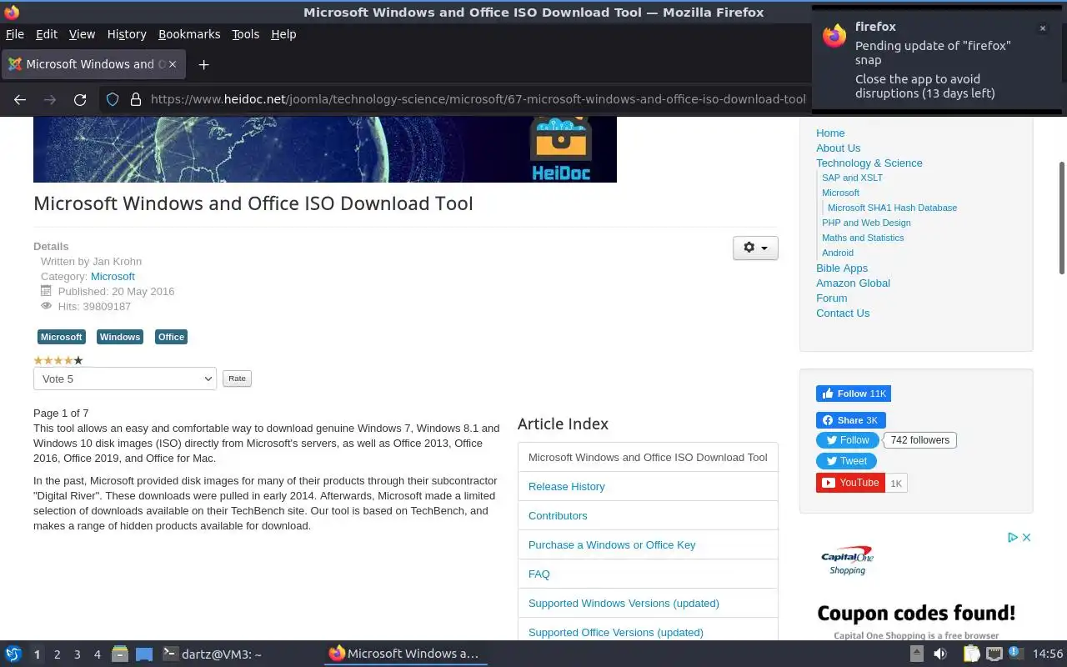Open Contributors in Article Index

tap(558, 515)
